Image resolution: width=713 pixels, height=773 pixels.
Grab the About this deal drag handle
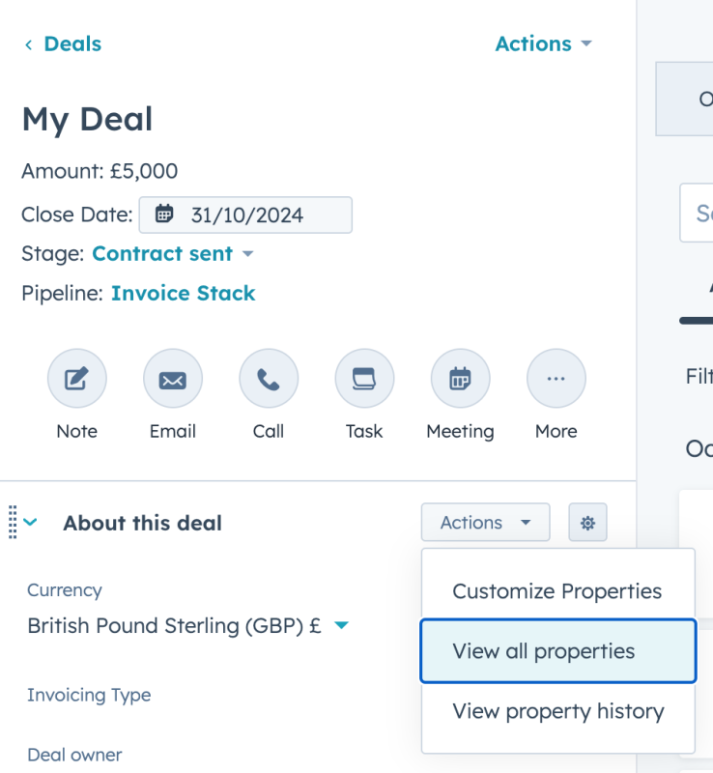click(x=10, y=520)
